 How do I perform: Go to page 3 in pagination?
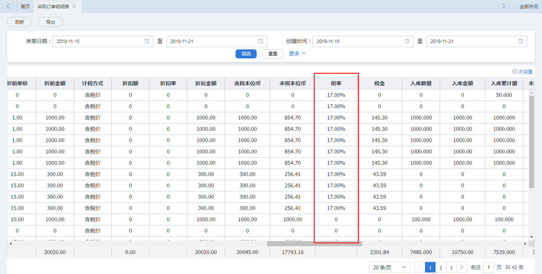click(x=451, y=267)
